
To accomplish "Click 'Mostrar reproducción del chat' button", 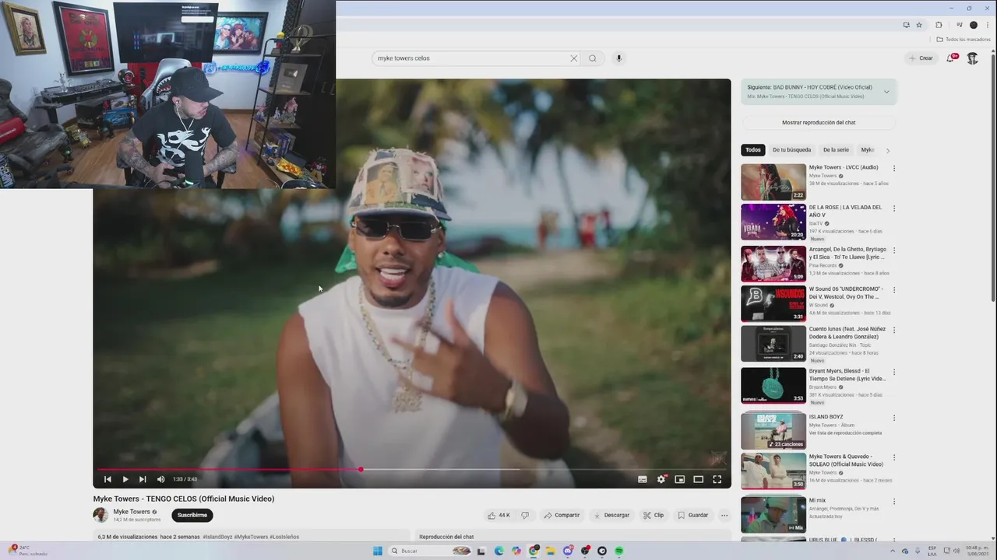I will coord(819,122).
